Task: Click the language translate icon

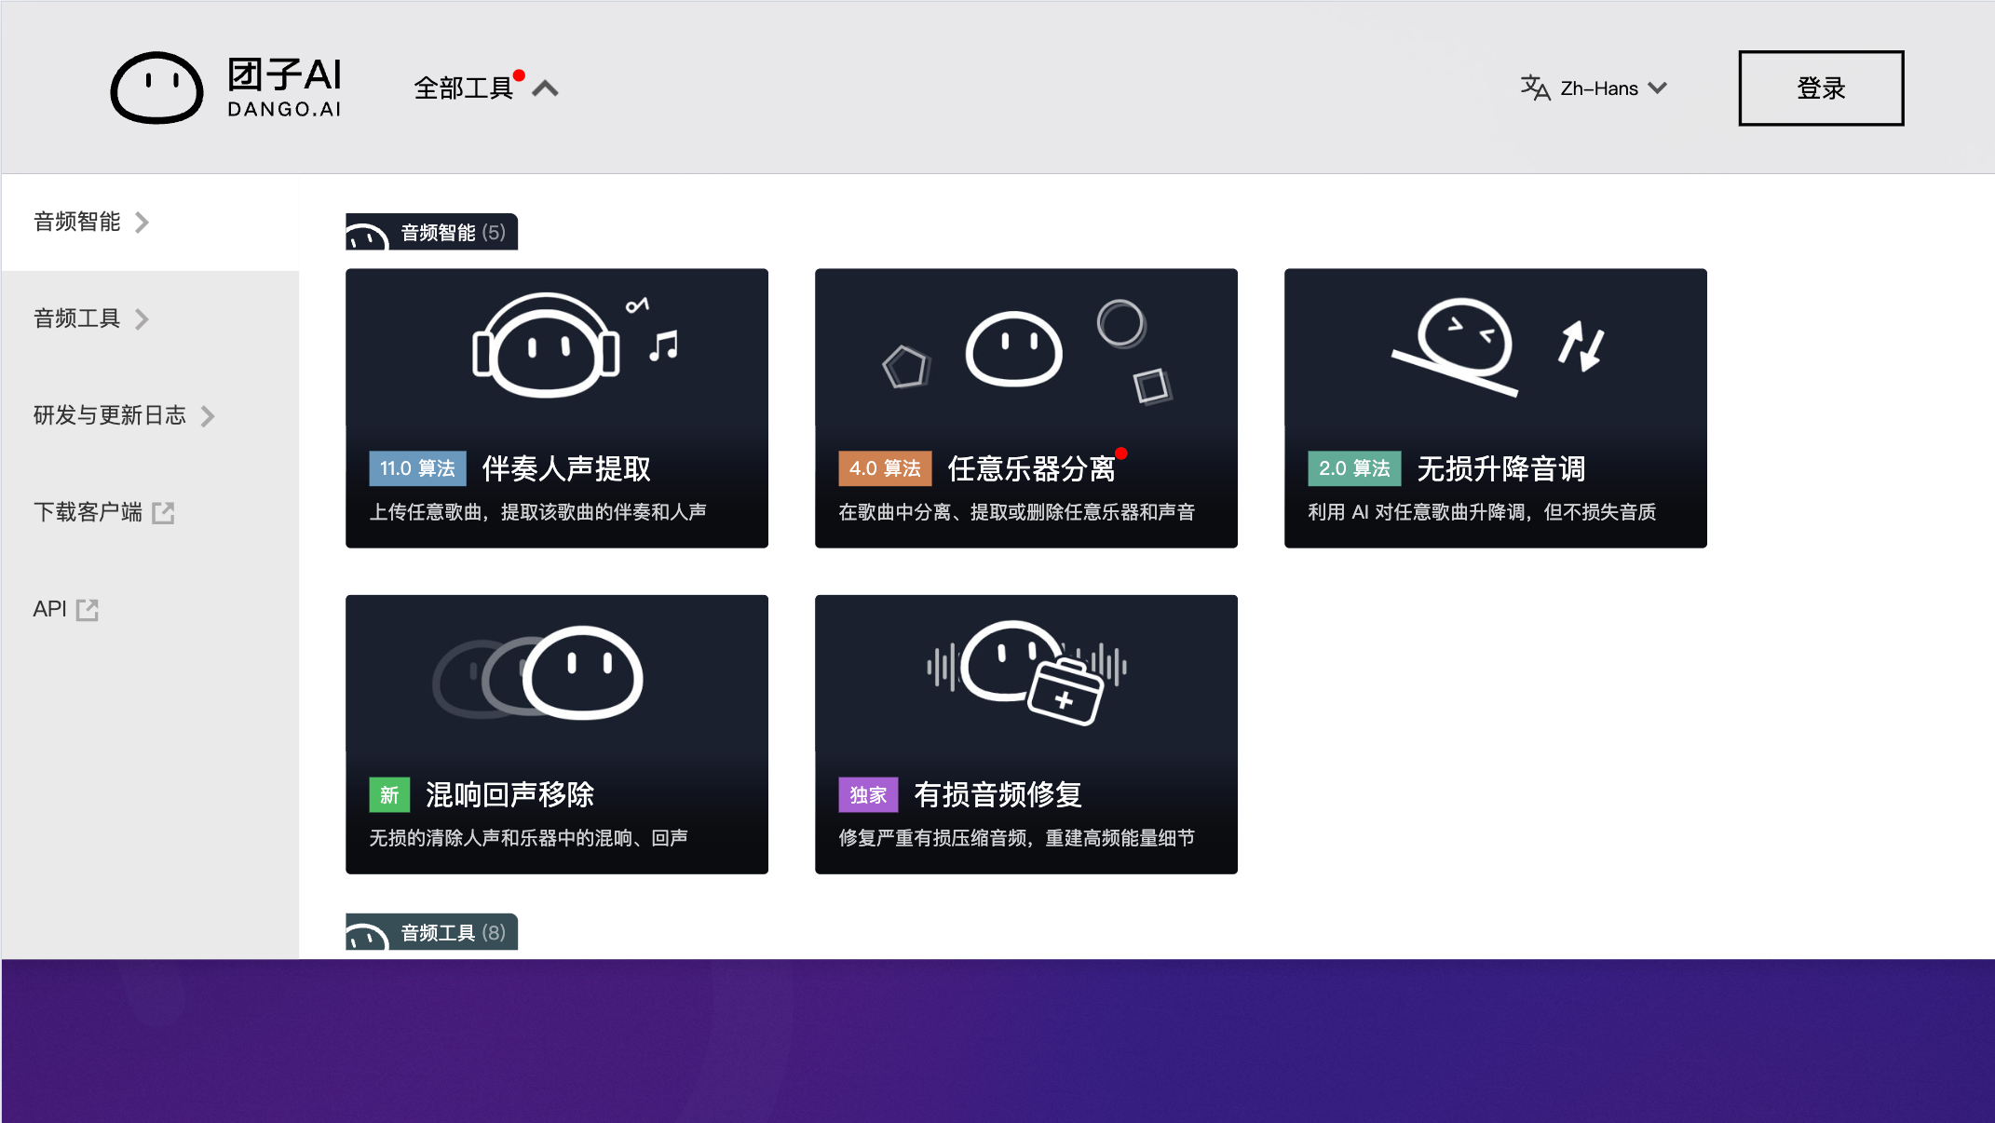Action: (x=1534, y=88)
